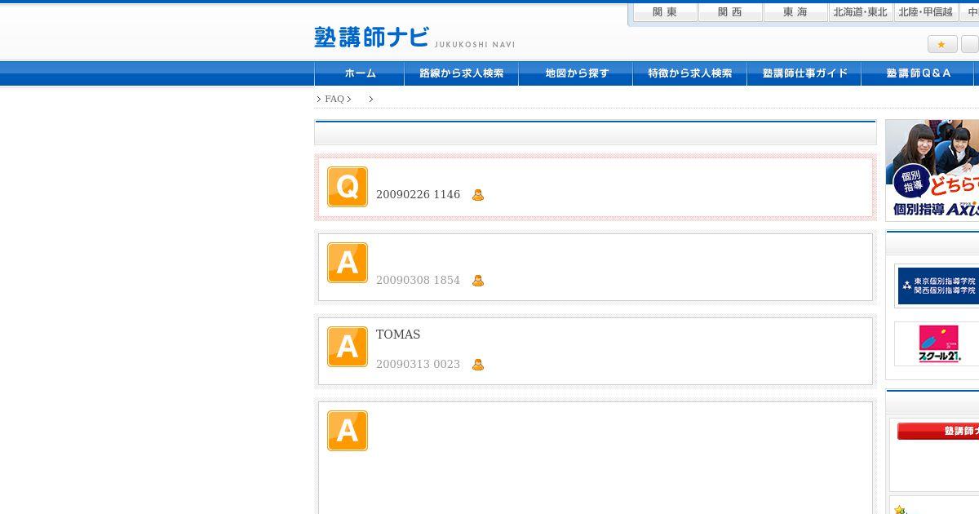
Task: Click the red 塾講師 button in sidebar
Action: click(x=938, y=431)
